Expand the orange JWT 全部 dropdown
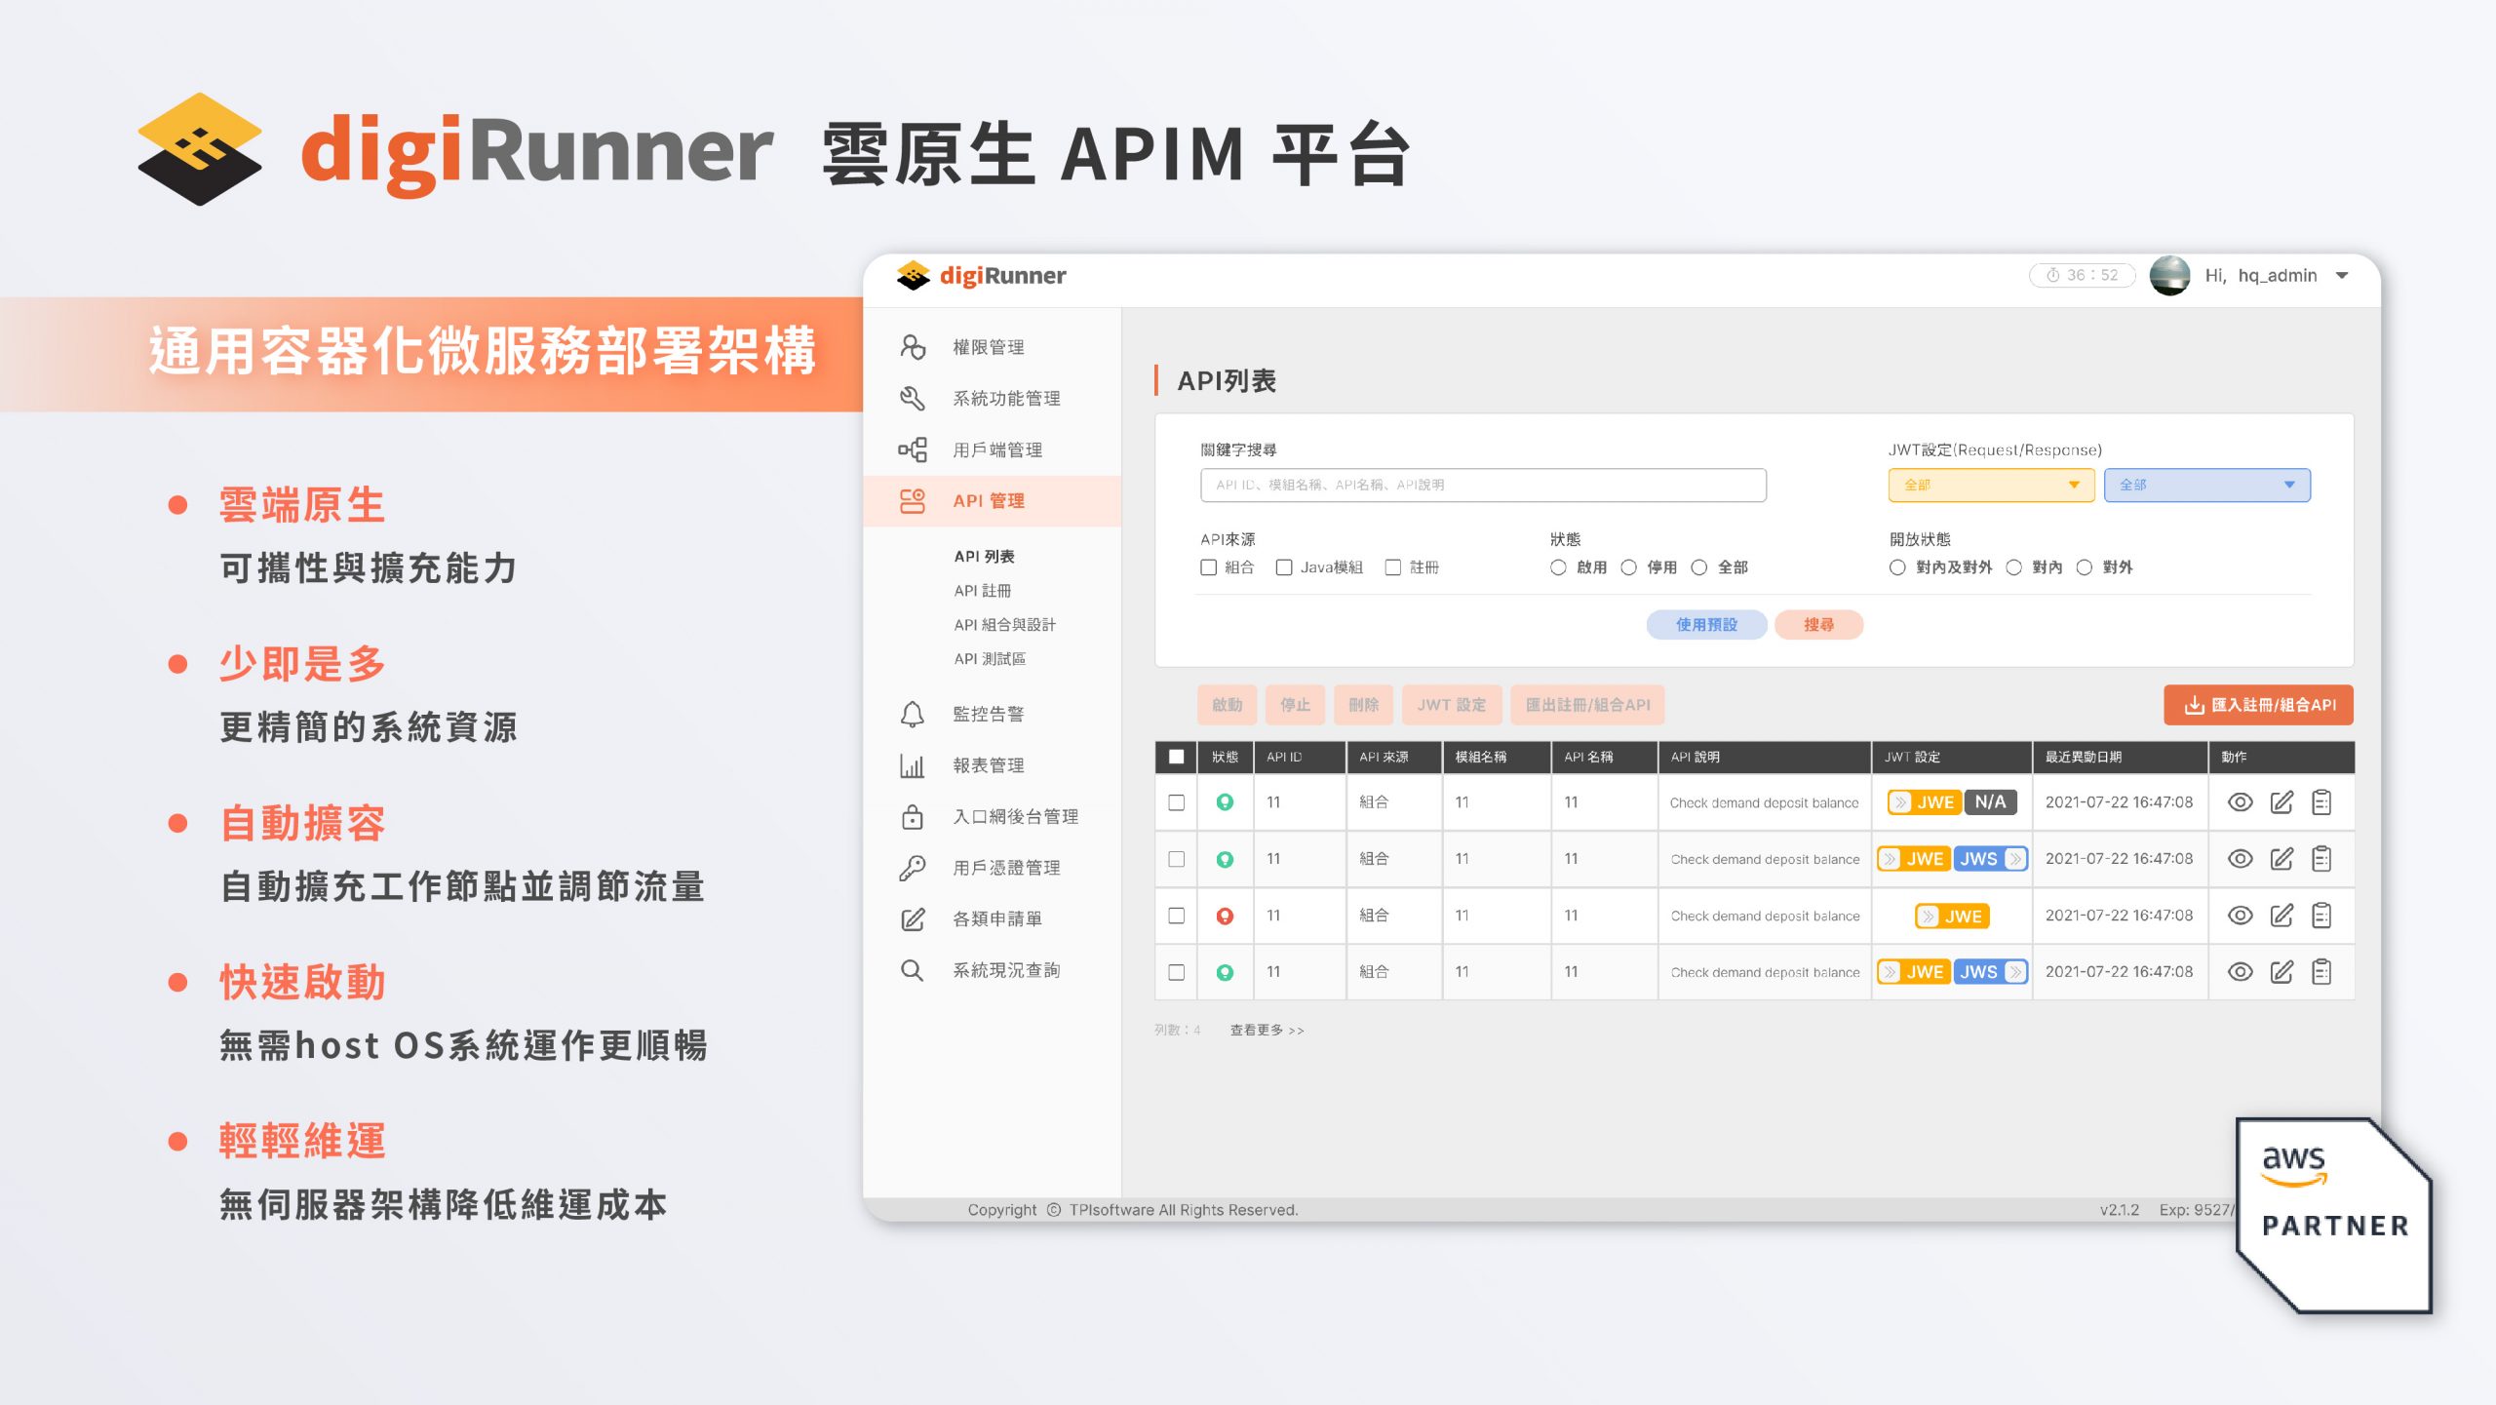2496x1405 pixels. tap(1991, 485)
